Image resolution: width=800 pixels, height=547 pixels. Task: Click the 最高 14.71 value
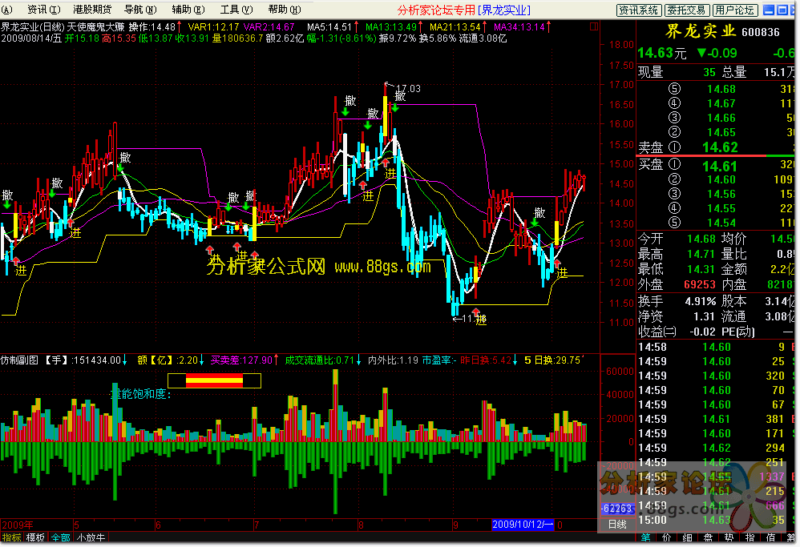[701, 254]
